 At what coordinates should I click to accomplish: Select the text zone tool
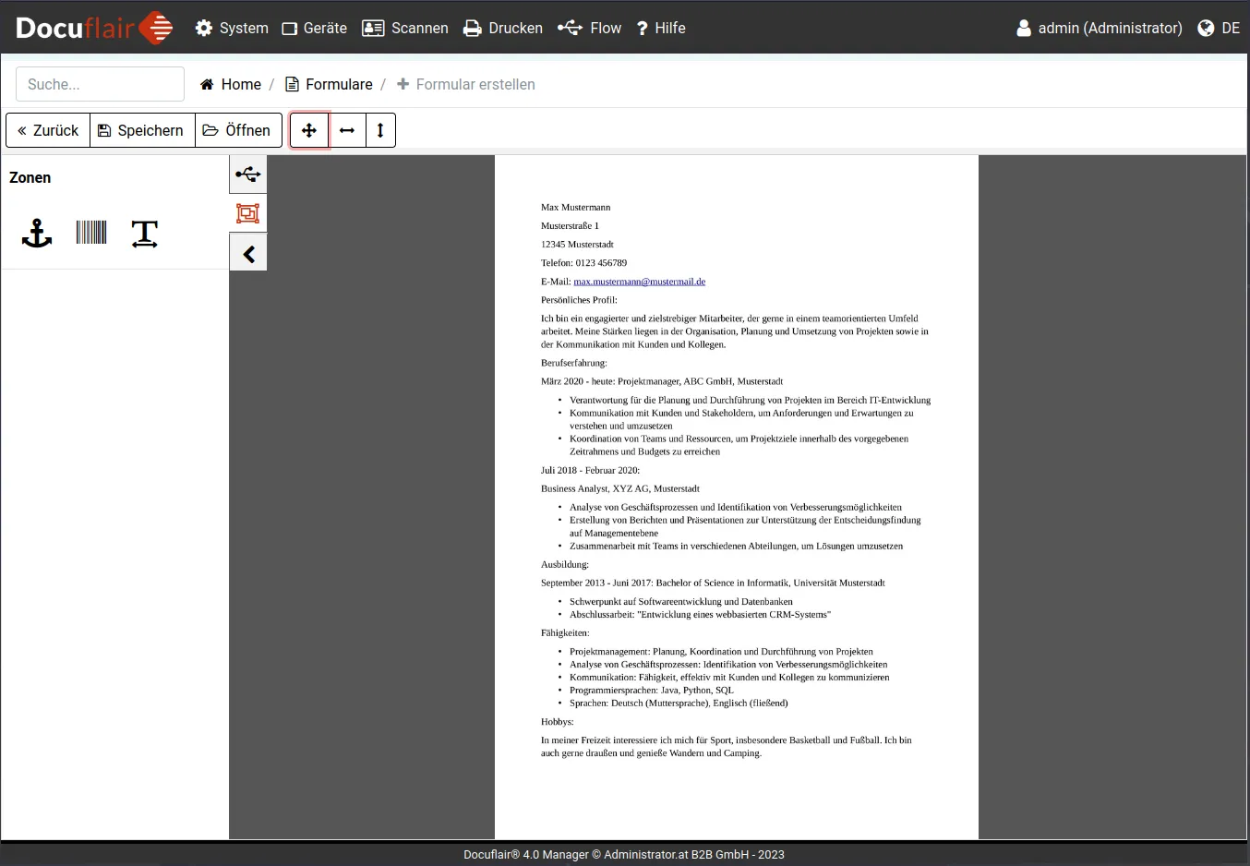coord(145,234)
